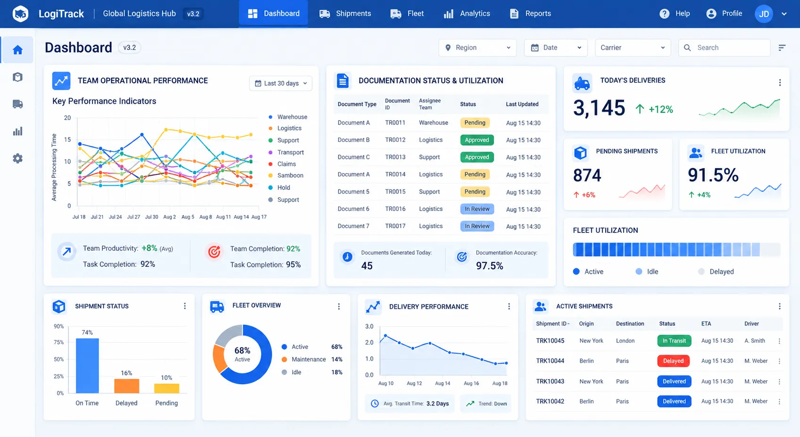Open the Date filter dropdown
This screenshot has height=437, width=800.
tap(556, 48)
